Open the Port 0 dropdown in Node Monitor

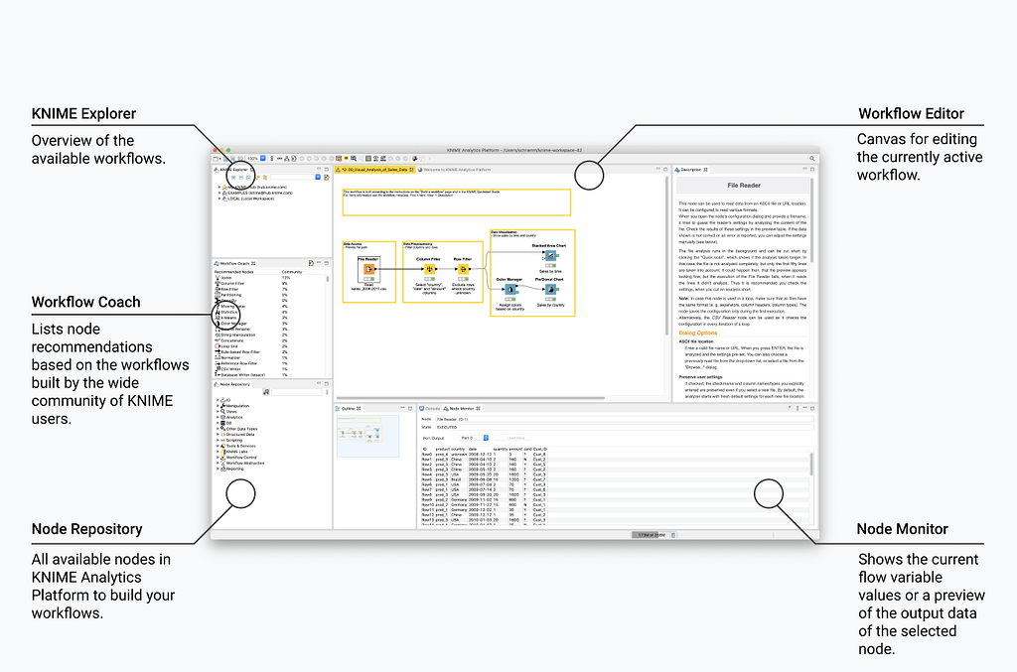coord(475,437)
